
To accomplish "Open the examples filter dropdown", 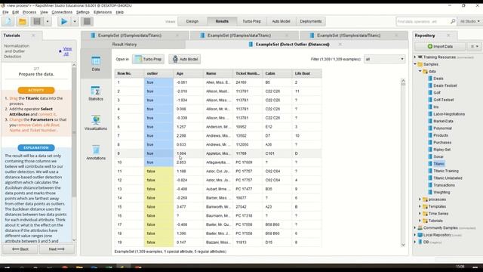I will coord(384,59).
